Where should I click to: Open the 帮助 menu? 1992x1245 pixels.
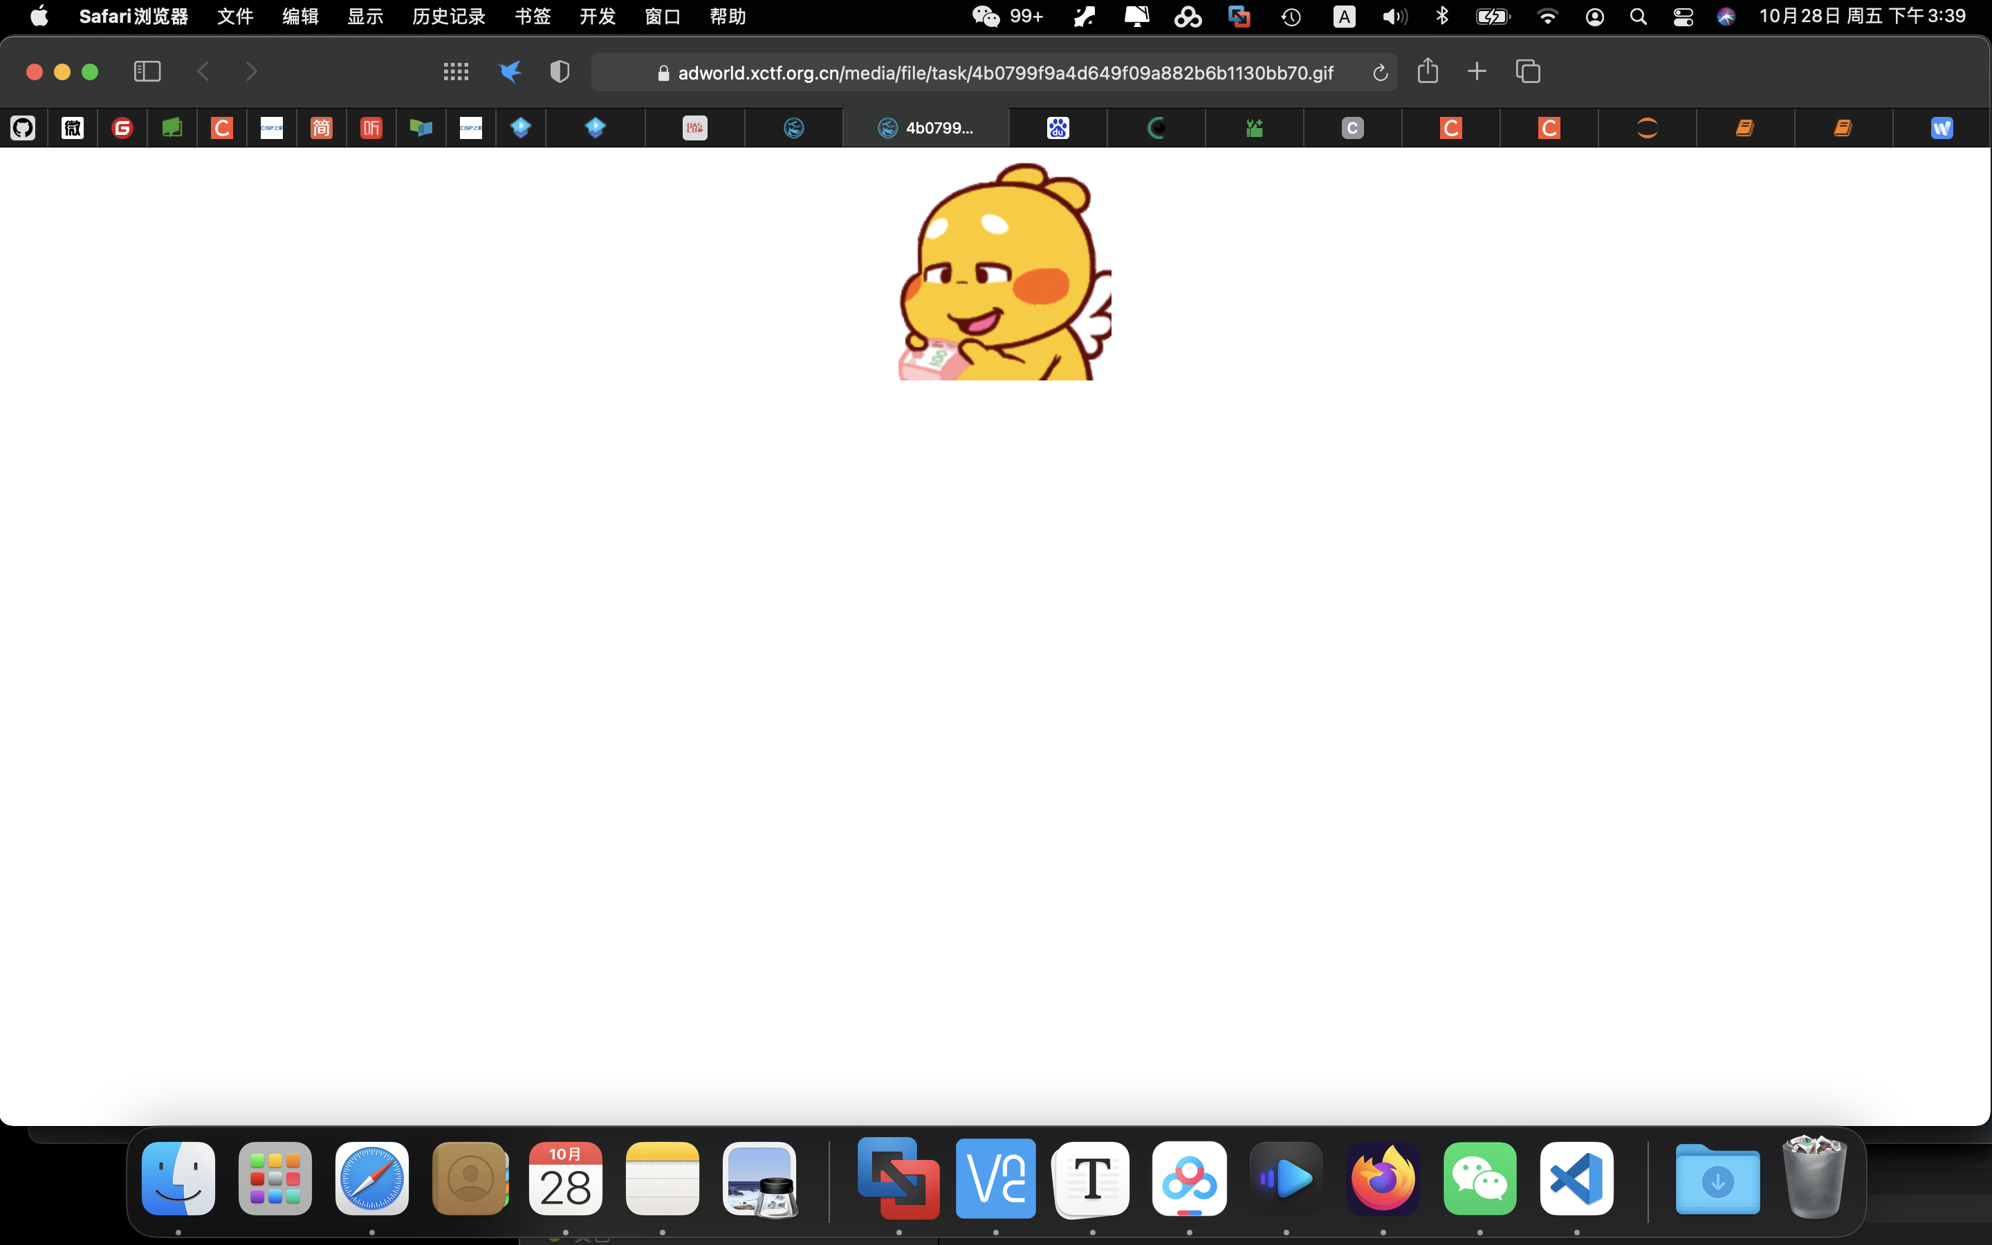(x=728, y=17)
